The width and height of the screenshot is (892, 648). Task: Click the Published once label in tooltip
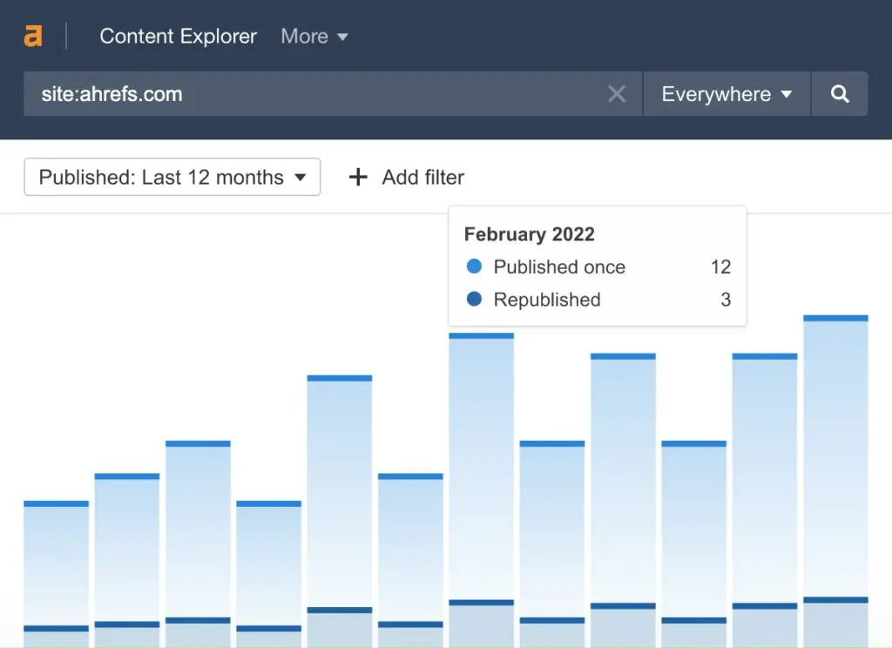[x=559, y=267]
